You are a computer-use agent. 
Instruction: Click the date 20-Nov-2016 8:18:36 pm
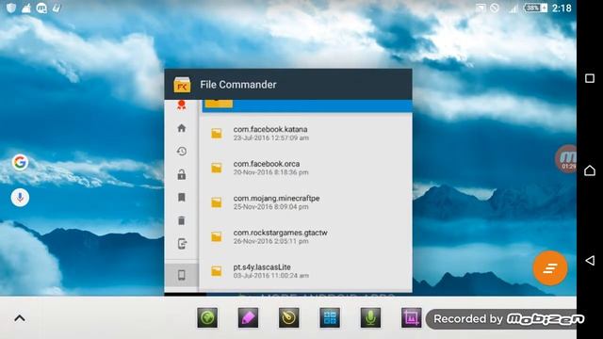tap(270, 172)
